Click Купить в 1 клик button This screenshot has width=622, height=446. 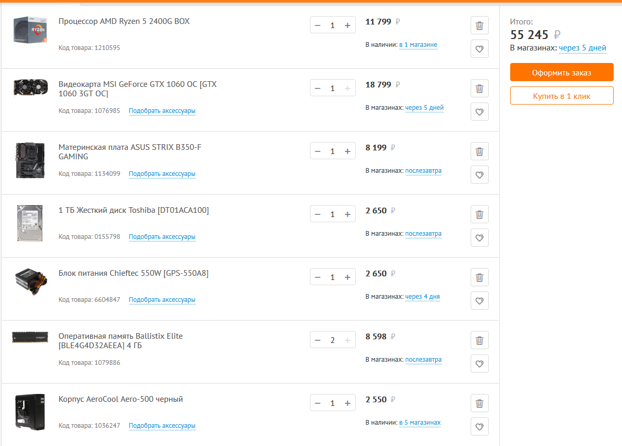tap(562, 96)
